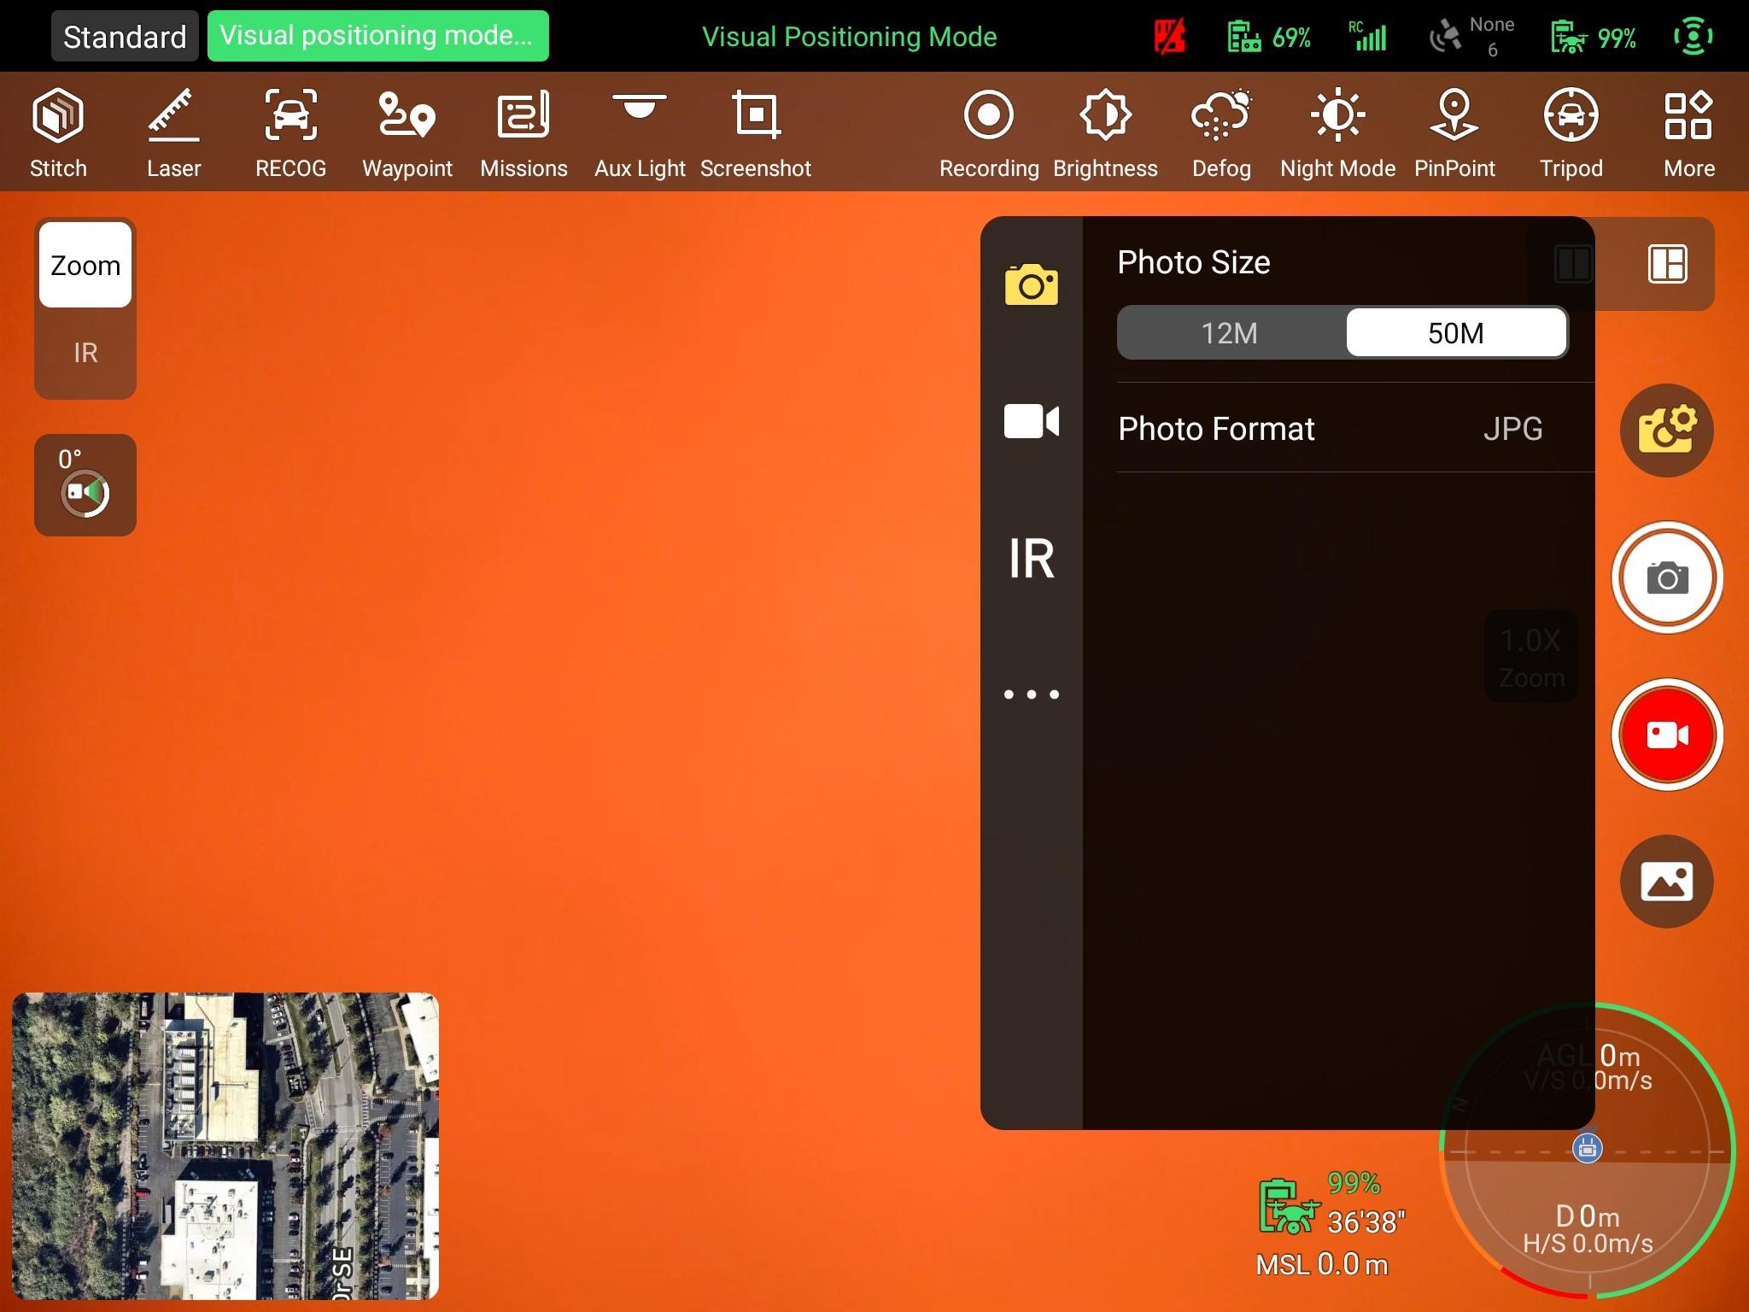Capture a photo with shutter button

(x=1667, y=578)
